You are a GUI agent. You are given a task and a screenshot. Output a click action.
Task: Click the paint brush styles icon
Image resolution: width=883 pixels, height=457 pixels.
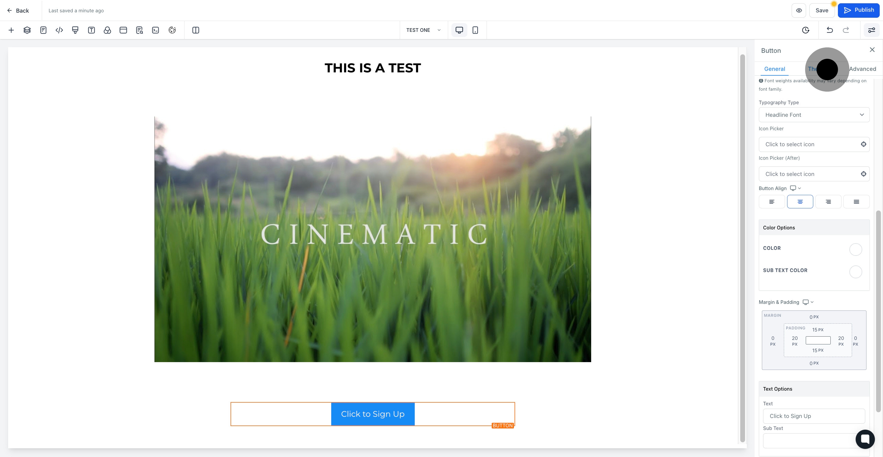[x=75, y=30]
